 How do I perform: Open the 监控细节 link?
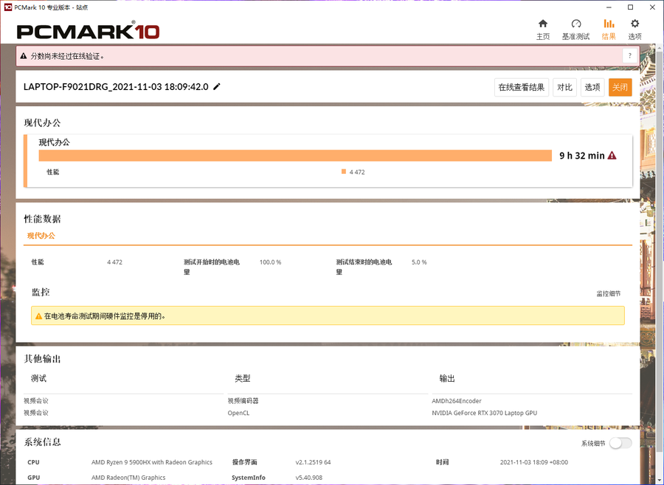608,293
